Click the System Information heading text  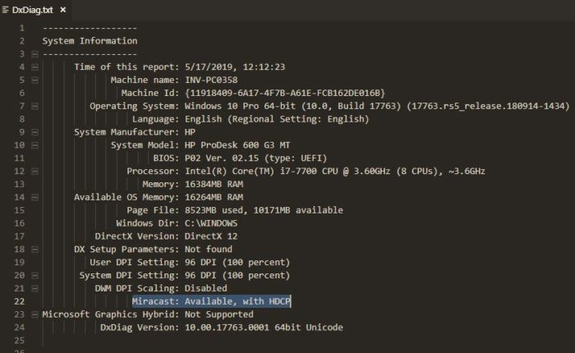click(90, 41)
